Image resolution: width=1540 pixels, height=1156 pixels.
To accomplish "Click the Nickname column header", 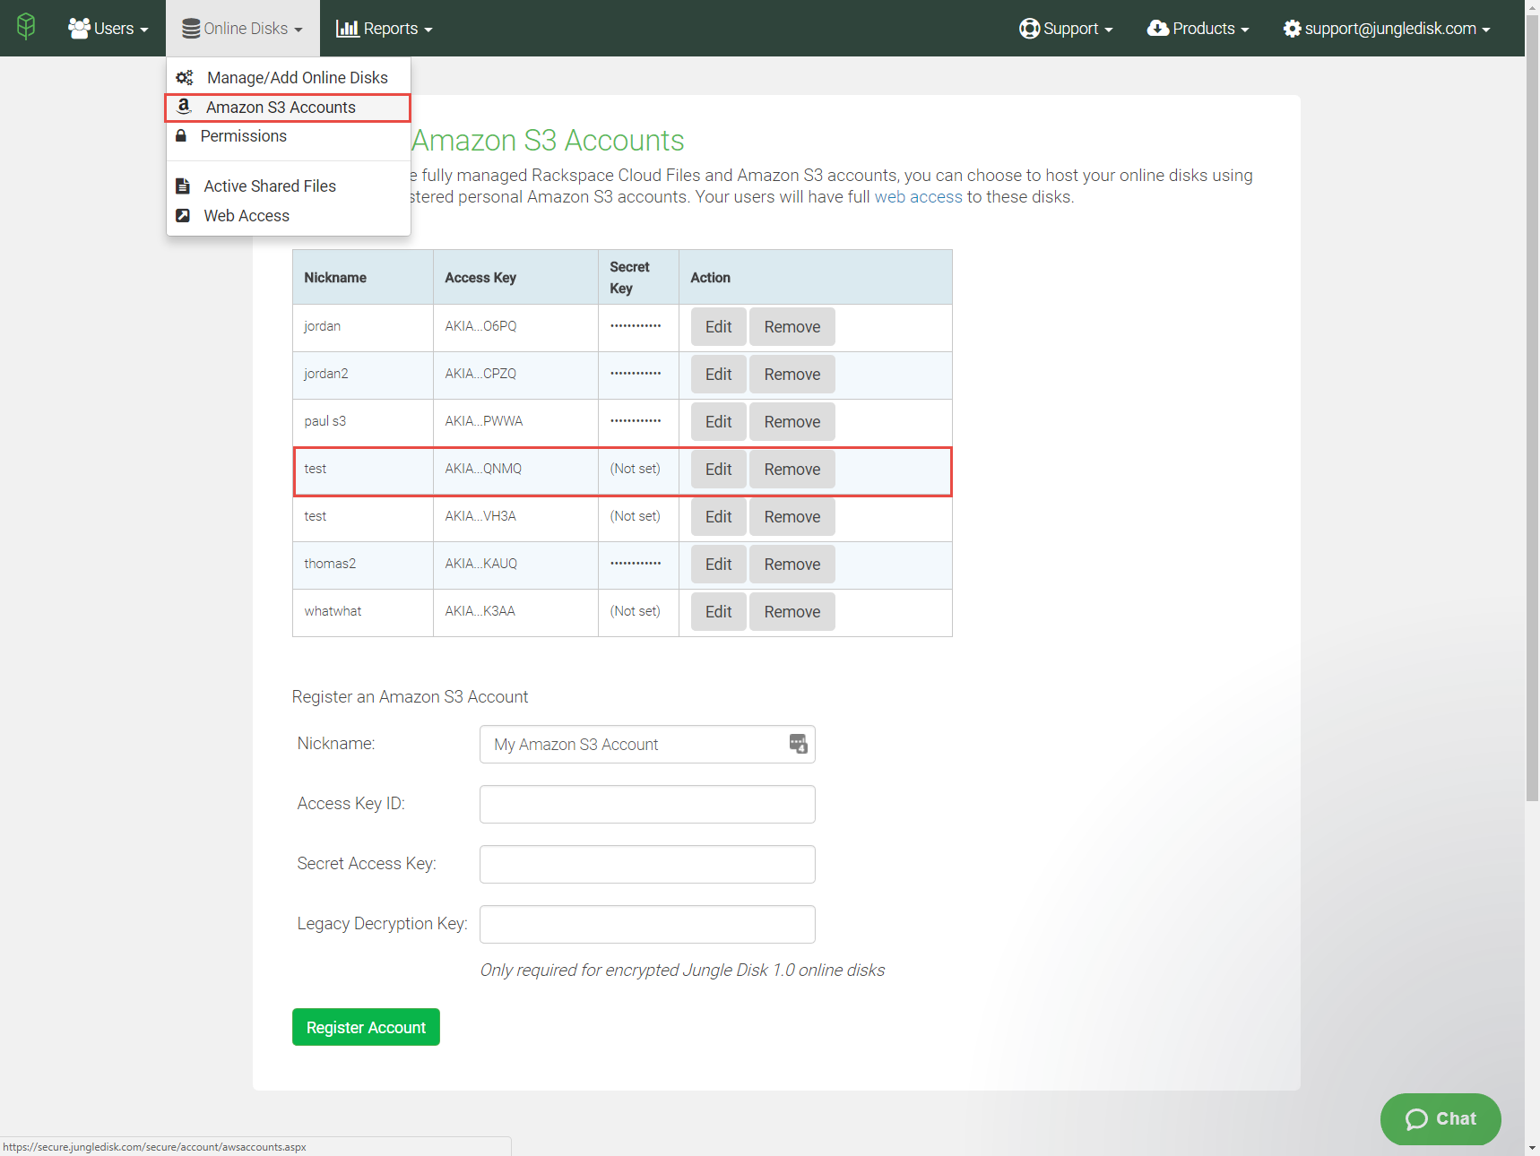I will click(x=363, y=278).
